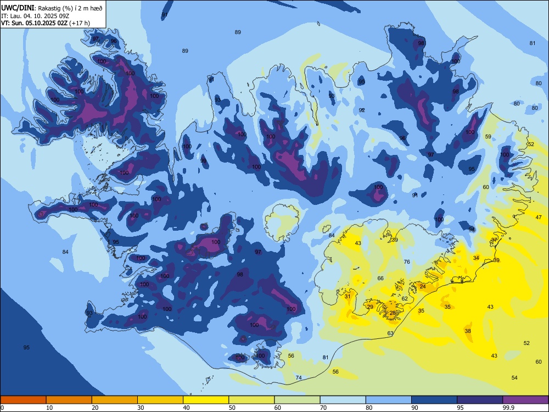Click the '99.9' legend label

pos(508,408)
